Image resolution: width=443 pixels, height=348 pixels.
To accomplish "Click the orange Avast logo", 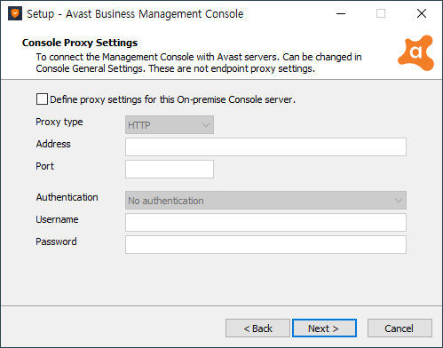I will tap(415, 53).
